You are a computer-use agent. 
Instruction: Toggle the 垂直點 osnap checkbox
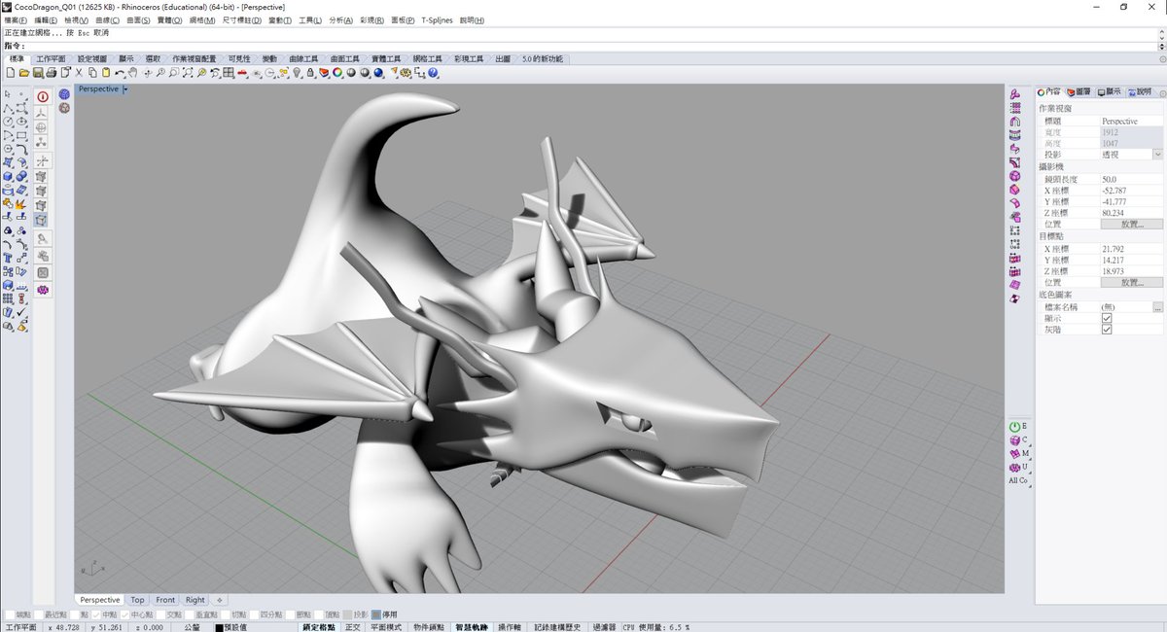[190, 614]
